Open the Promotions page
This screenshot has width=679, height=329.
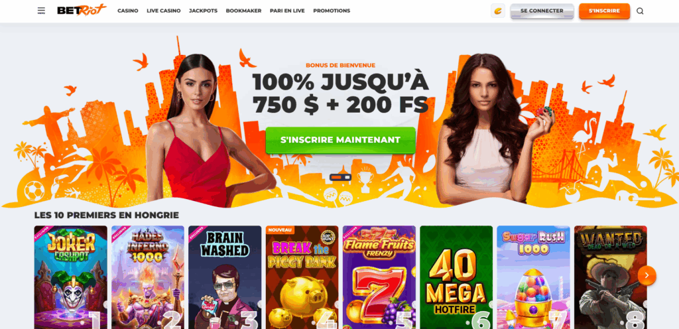click(332, 11)
